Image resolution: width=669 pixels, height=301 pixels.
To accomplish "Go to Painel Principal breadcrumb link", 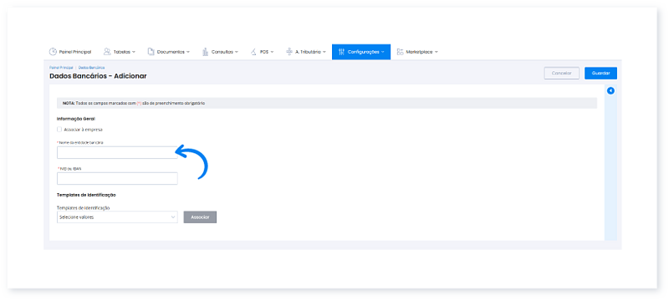I will click(x=61, y=68).
